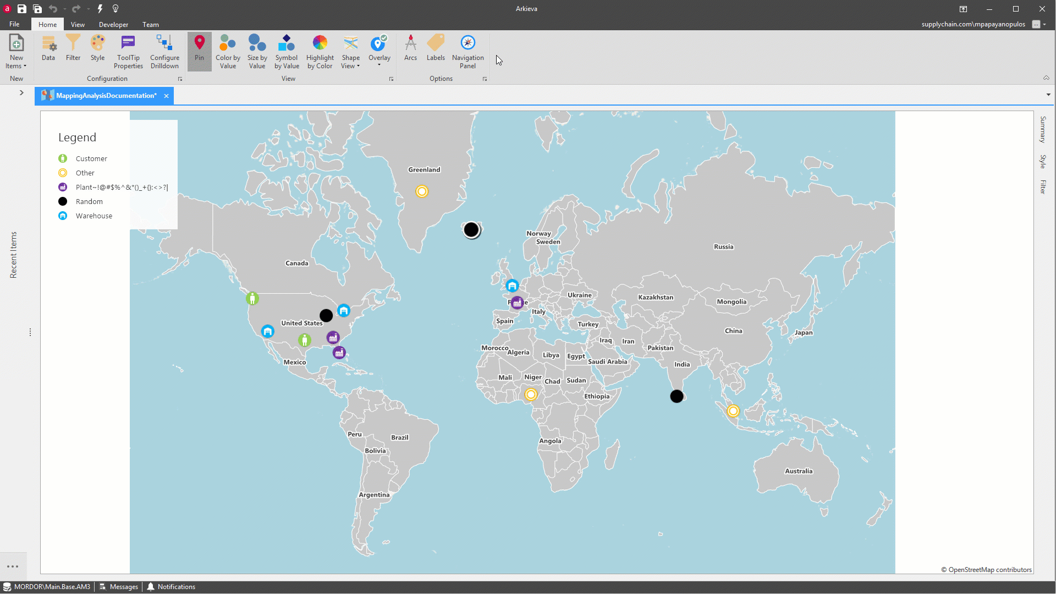1056x594 pixels.
Task: Open the Filter tool
Action: 73,48
